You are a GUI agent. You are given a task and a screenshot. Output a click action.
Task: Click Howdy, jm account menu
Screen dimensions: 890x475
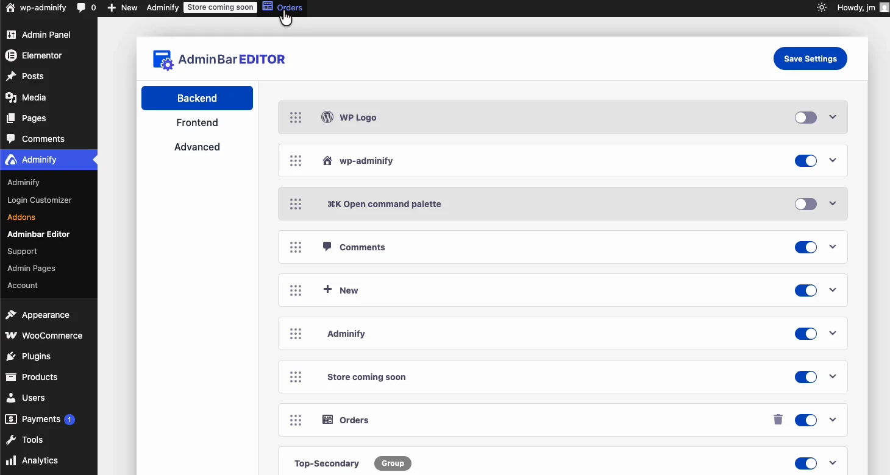pyautogui.click(x=863, y=8)
